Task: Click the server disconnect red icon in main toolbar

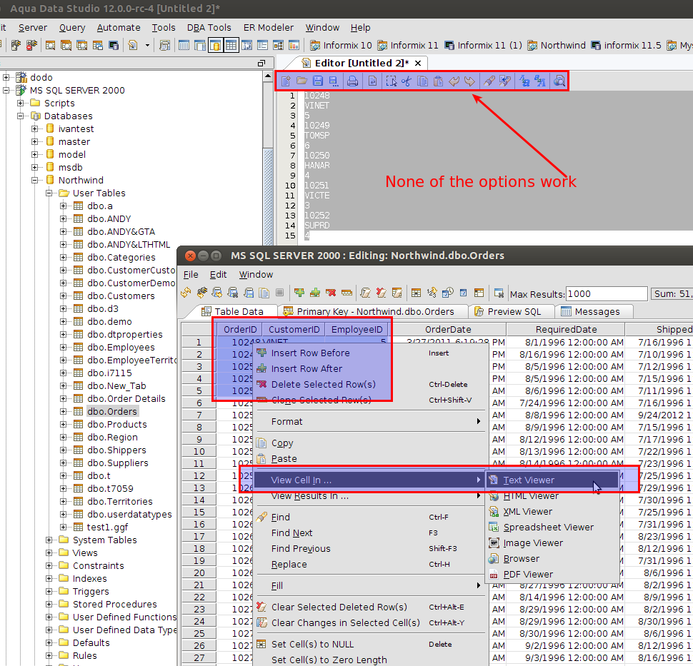Action: click(31, 45)
